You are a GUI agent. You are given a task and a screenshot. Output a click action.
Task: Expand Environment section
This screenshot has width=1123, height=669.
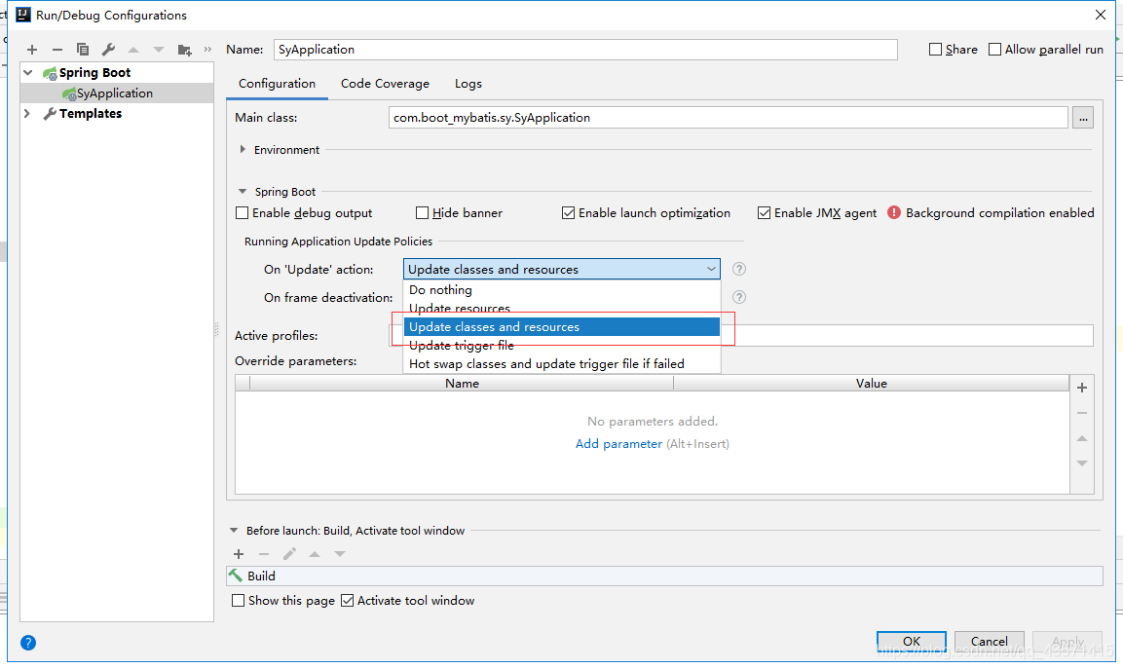[x=243, y=150]
